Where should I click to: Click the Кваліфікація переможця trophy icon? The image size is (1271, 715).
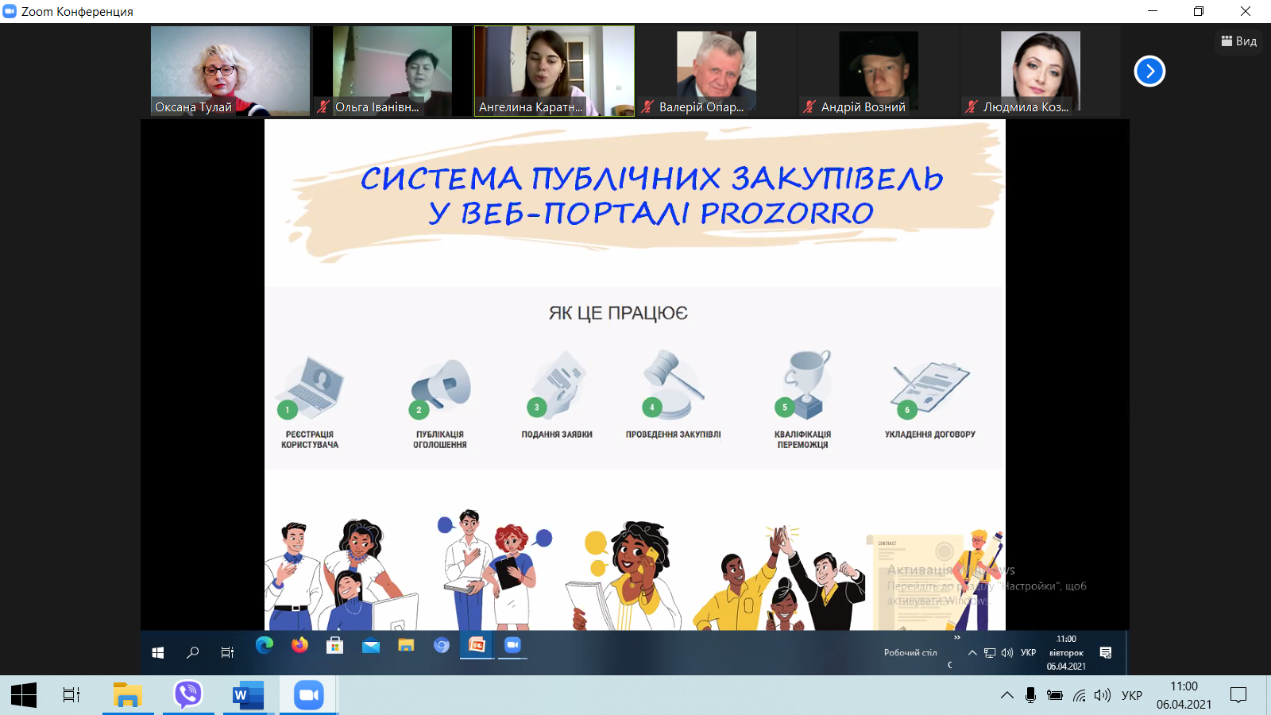804,385
